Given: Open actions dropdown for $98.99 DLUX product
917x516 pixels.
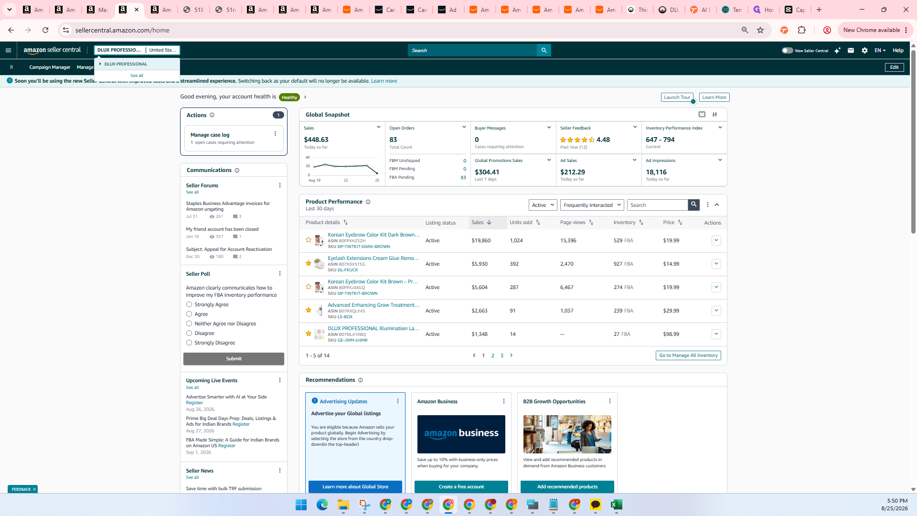Looking at the screenshot, I should (x=716, y=334).
